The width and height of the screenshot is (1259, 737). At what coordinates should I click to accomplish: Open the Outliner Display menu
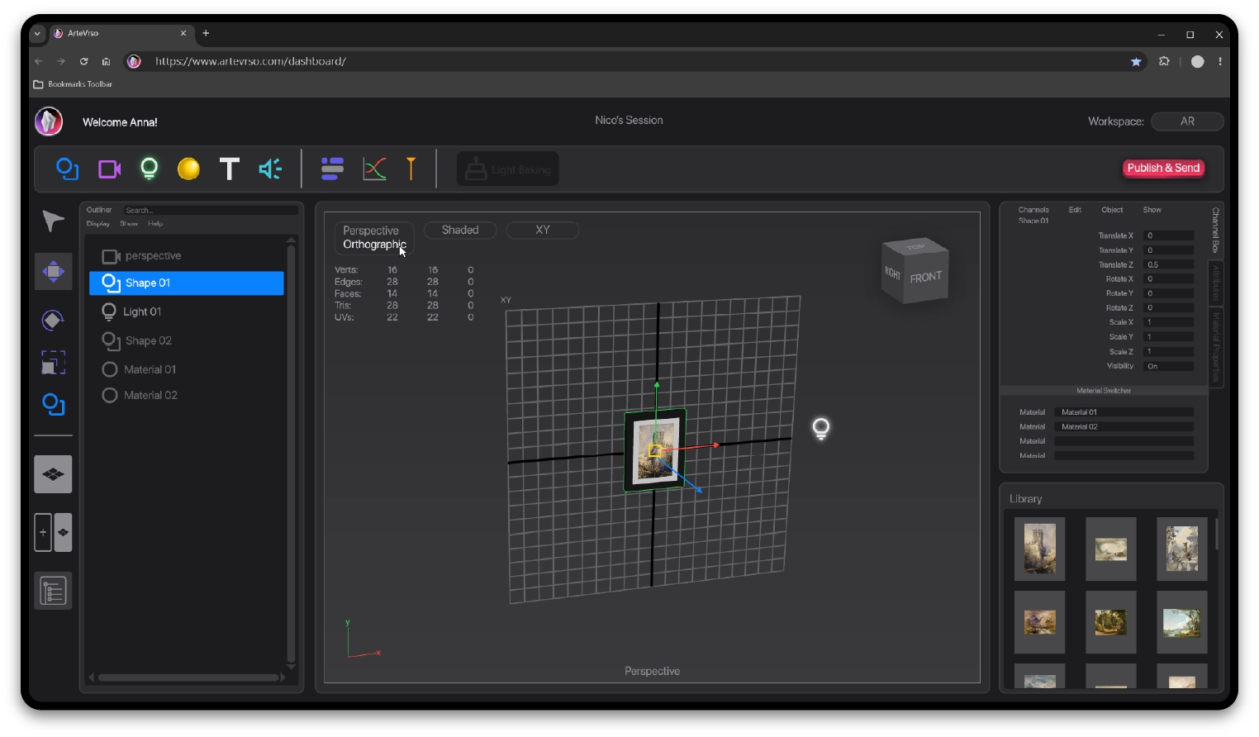98,224
